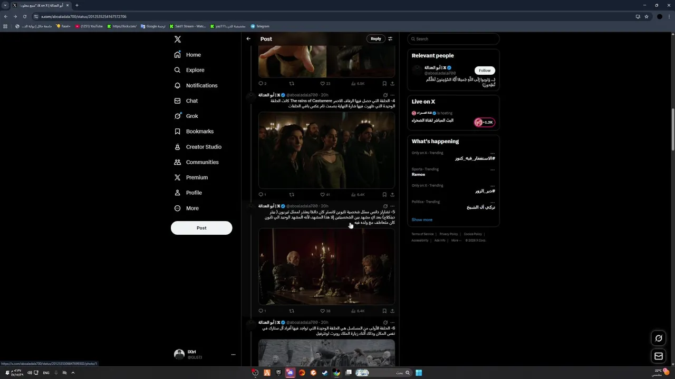The image size is (675, 379).
Task: Bookmark this page with star icon
Action: click(647, 16)
